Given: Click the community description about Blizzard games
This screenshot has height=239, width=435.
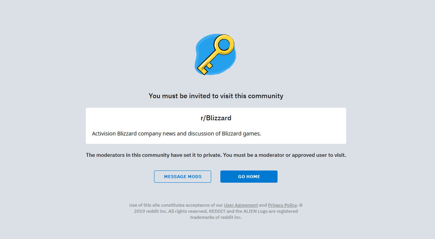Looking at the screenshot, I should point(177,134).
